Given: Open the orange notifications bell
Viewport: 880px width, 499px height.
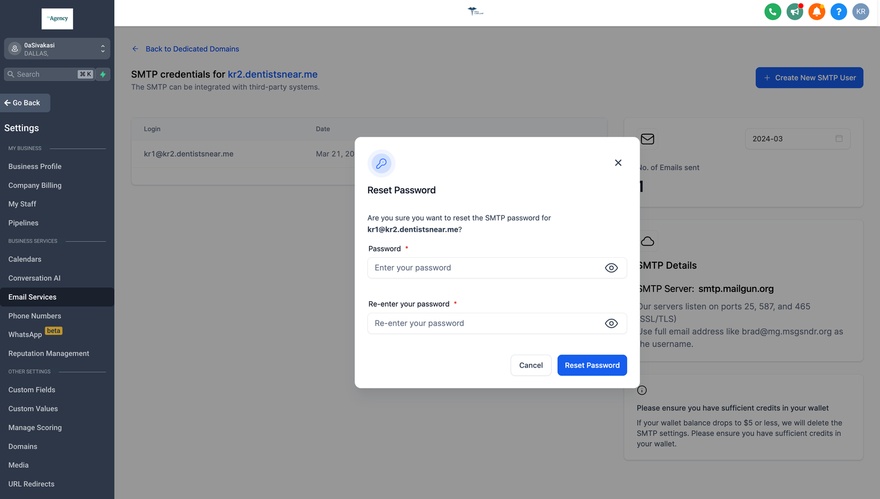Looking at the screenshot, I should click(x=817, y=12).
